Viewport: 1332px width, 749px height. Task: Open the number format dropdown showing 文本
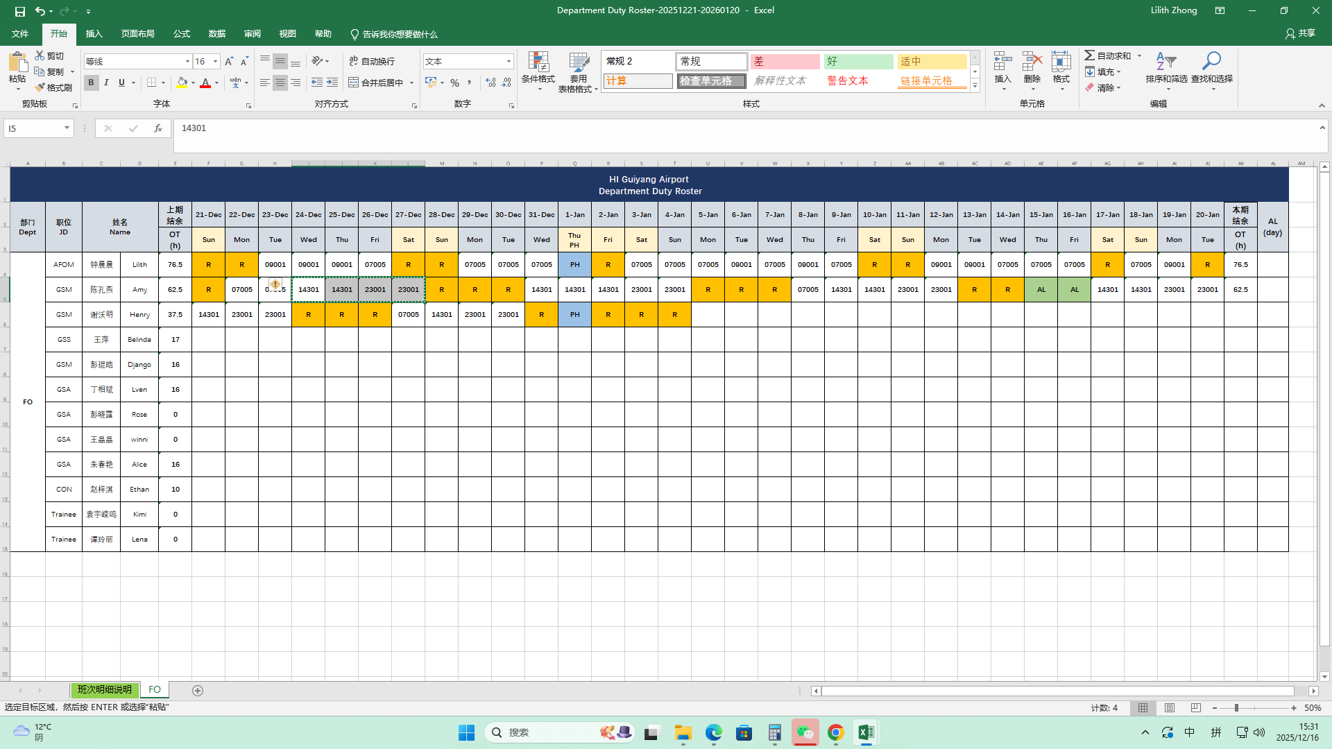509,62
